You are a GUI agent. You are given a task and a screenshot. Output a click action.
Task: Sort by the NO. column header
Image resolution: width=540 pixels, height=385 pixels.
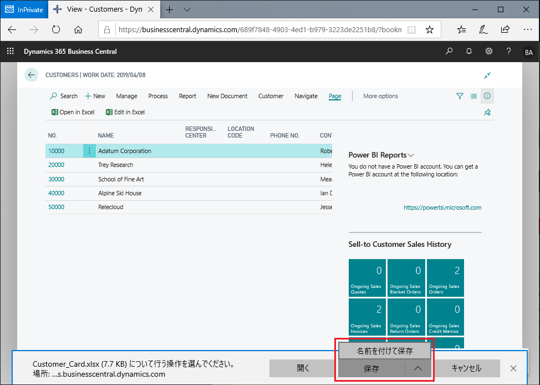coord(52,135)
